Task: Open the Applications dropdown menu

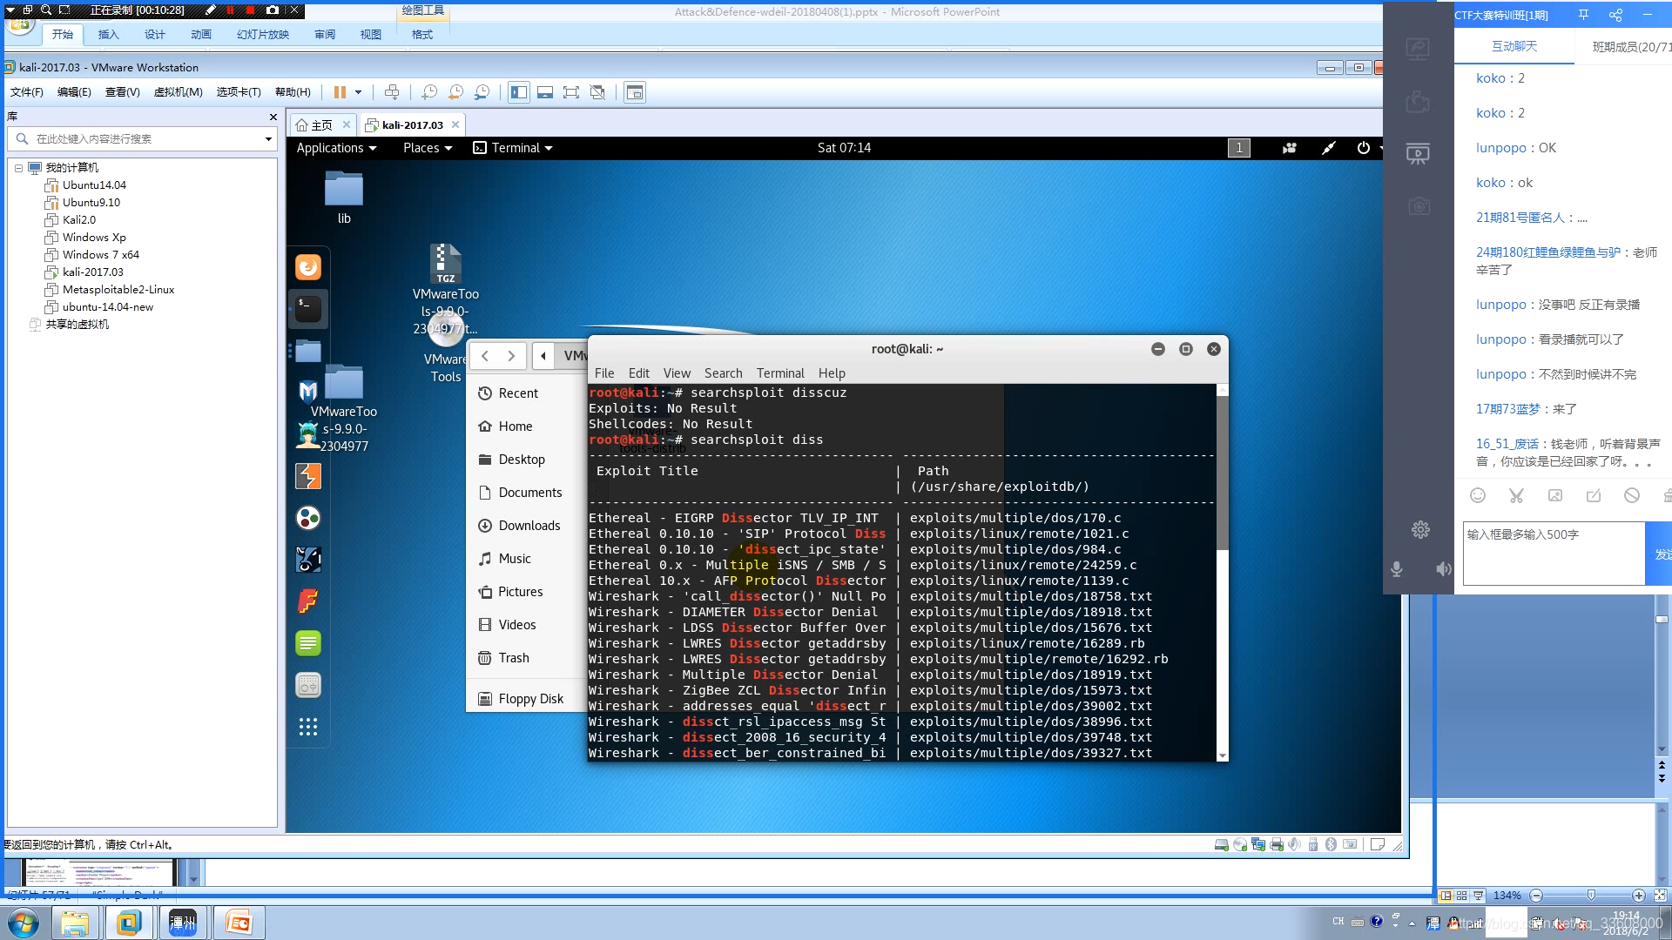Action: pyautogui.click(x=336, y=148)
